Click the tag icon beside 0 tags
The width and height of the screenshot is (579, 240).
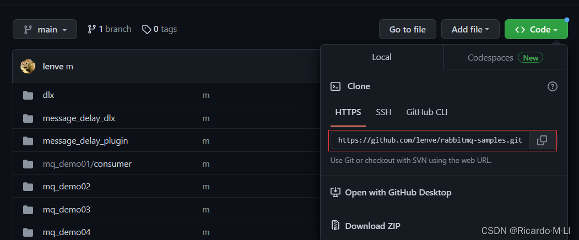tap(147, 29)
